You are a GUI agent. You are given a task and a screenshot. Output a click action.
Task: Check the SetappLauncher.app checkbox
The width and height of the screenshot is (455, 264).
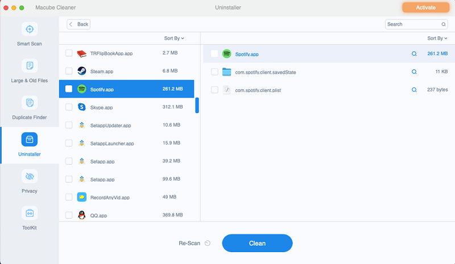click(69, 143)
